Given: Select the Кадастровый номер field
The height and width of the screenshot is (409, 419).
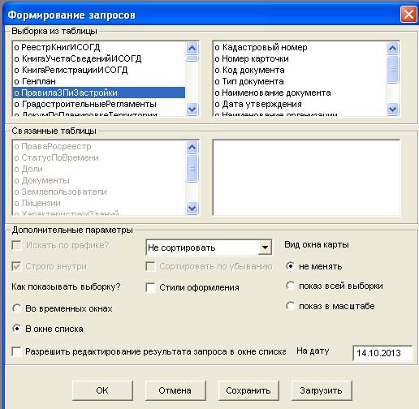Looking at the screenshot, I should pos(300,47).
